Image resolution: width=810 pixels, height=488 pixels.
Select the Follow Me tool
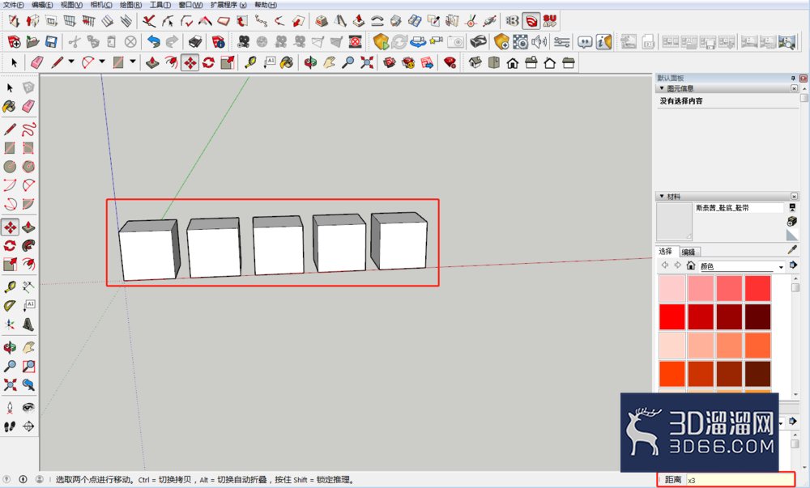click(x=28, y=245)
